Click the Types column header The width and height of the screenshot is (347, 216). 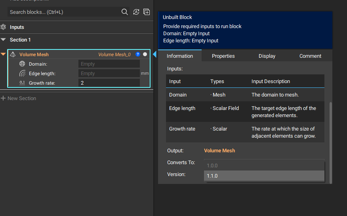click(217, 81)
